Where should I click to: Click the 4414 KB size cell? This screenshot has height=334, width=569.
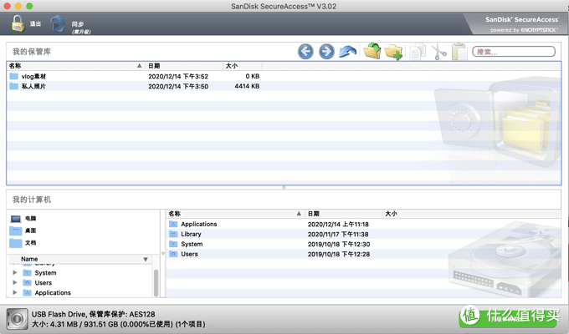[x=247, y=86]
